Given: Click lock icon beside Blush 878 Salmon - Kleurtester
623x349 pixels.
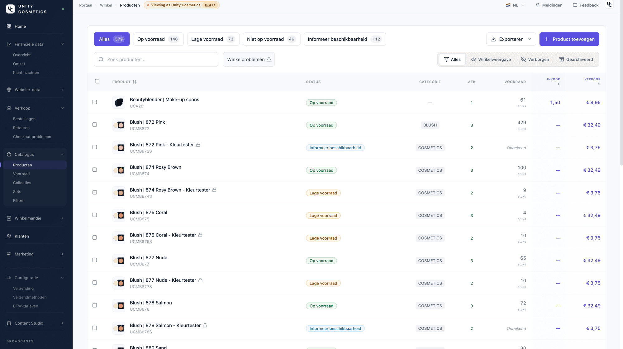Looking at the screenshot, I should click(205, 325).
